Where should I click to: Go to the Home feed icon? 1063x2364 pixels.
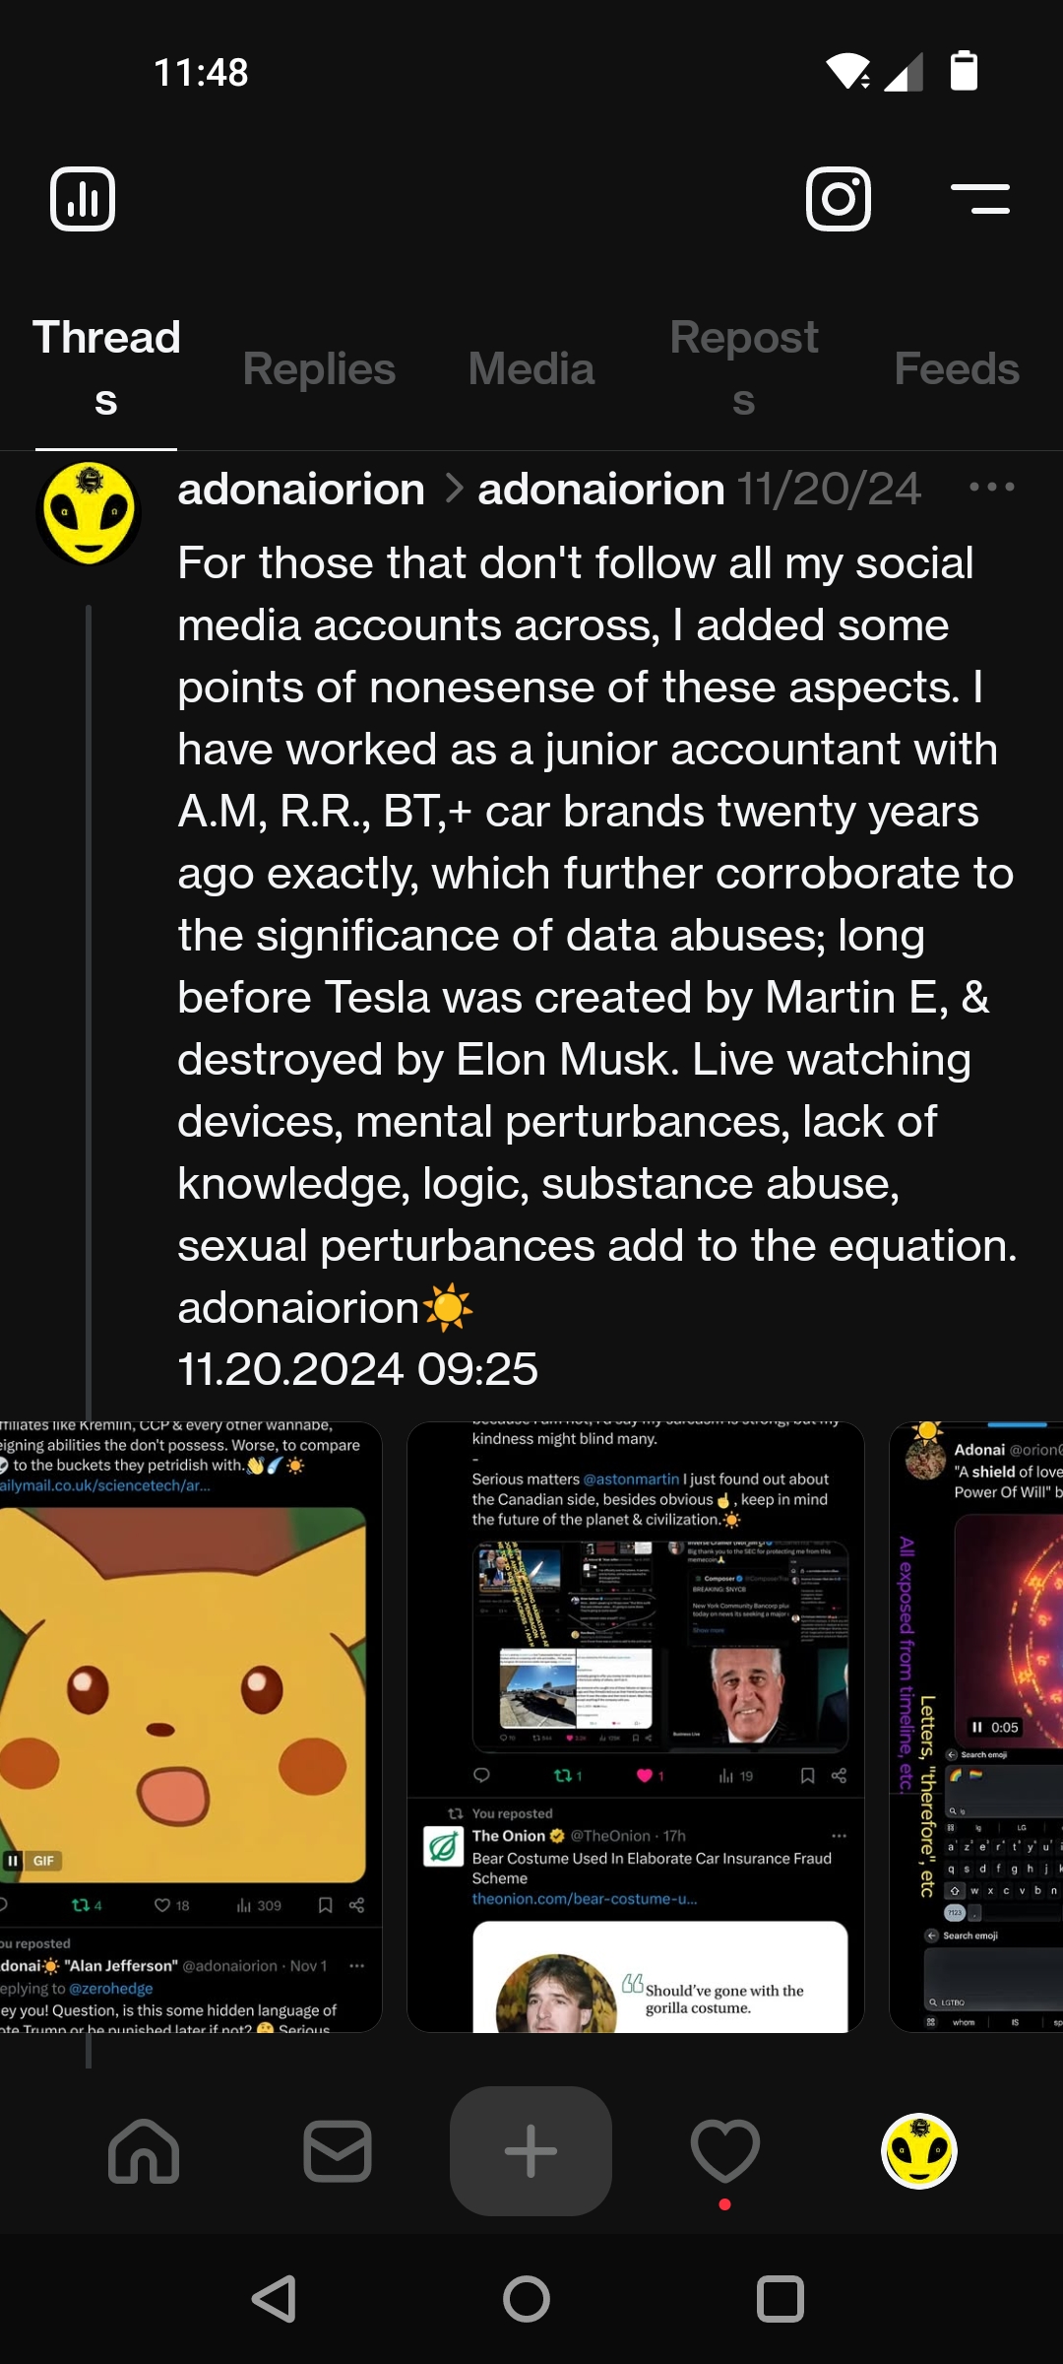[x=144, y=2151]
